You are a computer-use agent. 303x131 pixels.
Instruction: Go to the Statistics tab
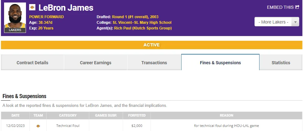pos(281,63)
